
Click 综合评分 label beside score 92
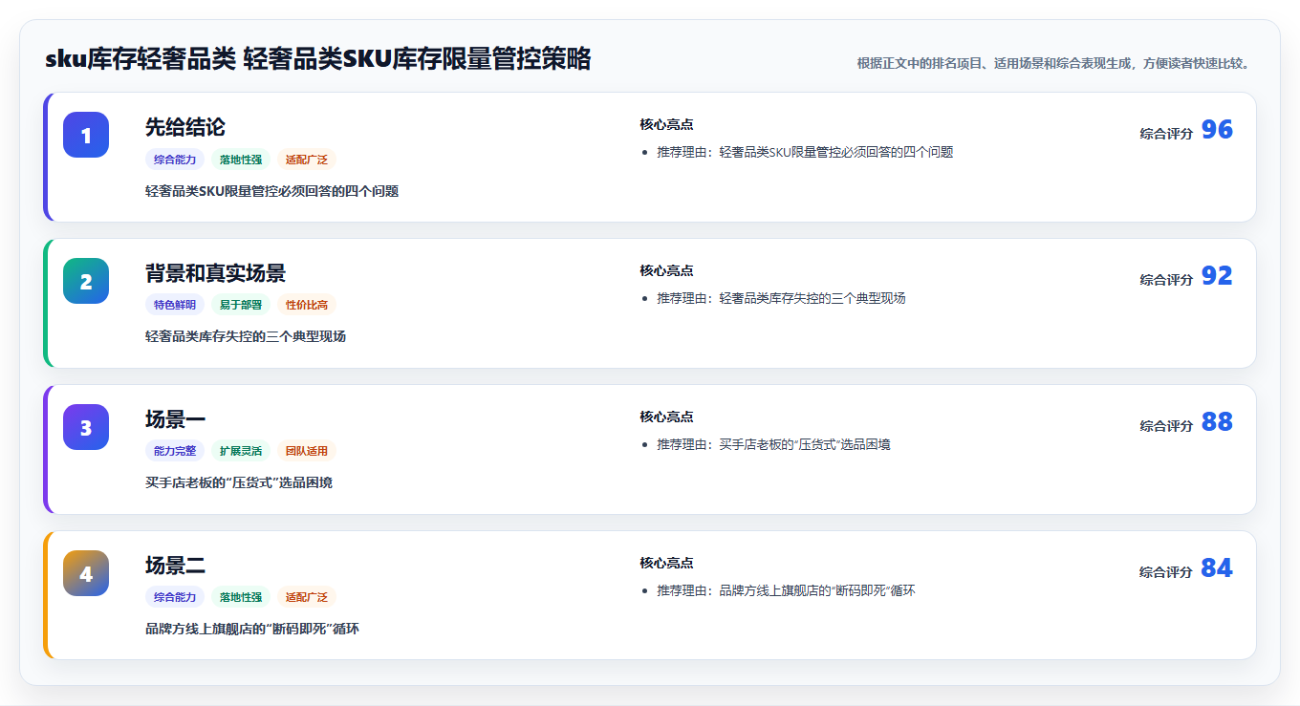point(1166,280)
